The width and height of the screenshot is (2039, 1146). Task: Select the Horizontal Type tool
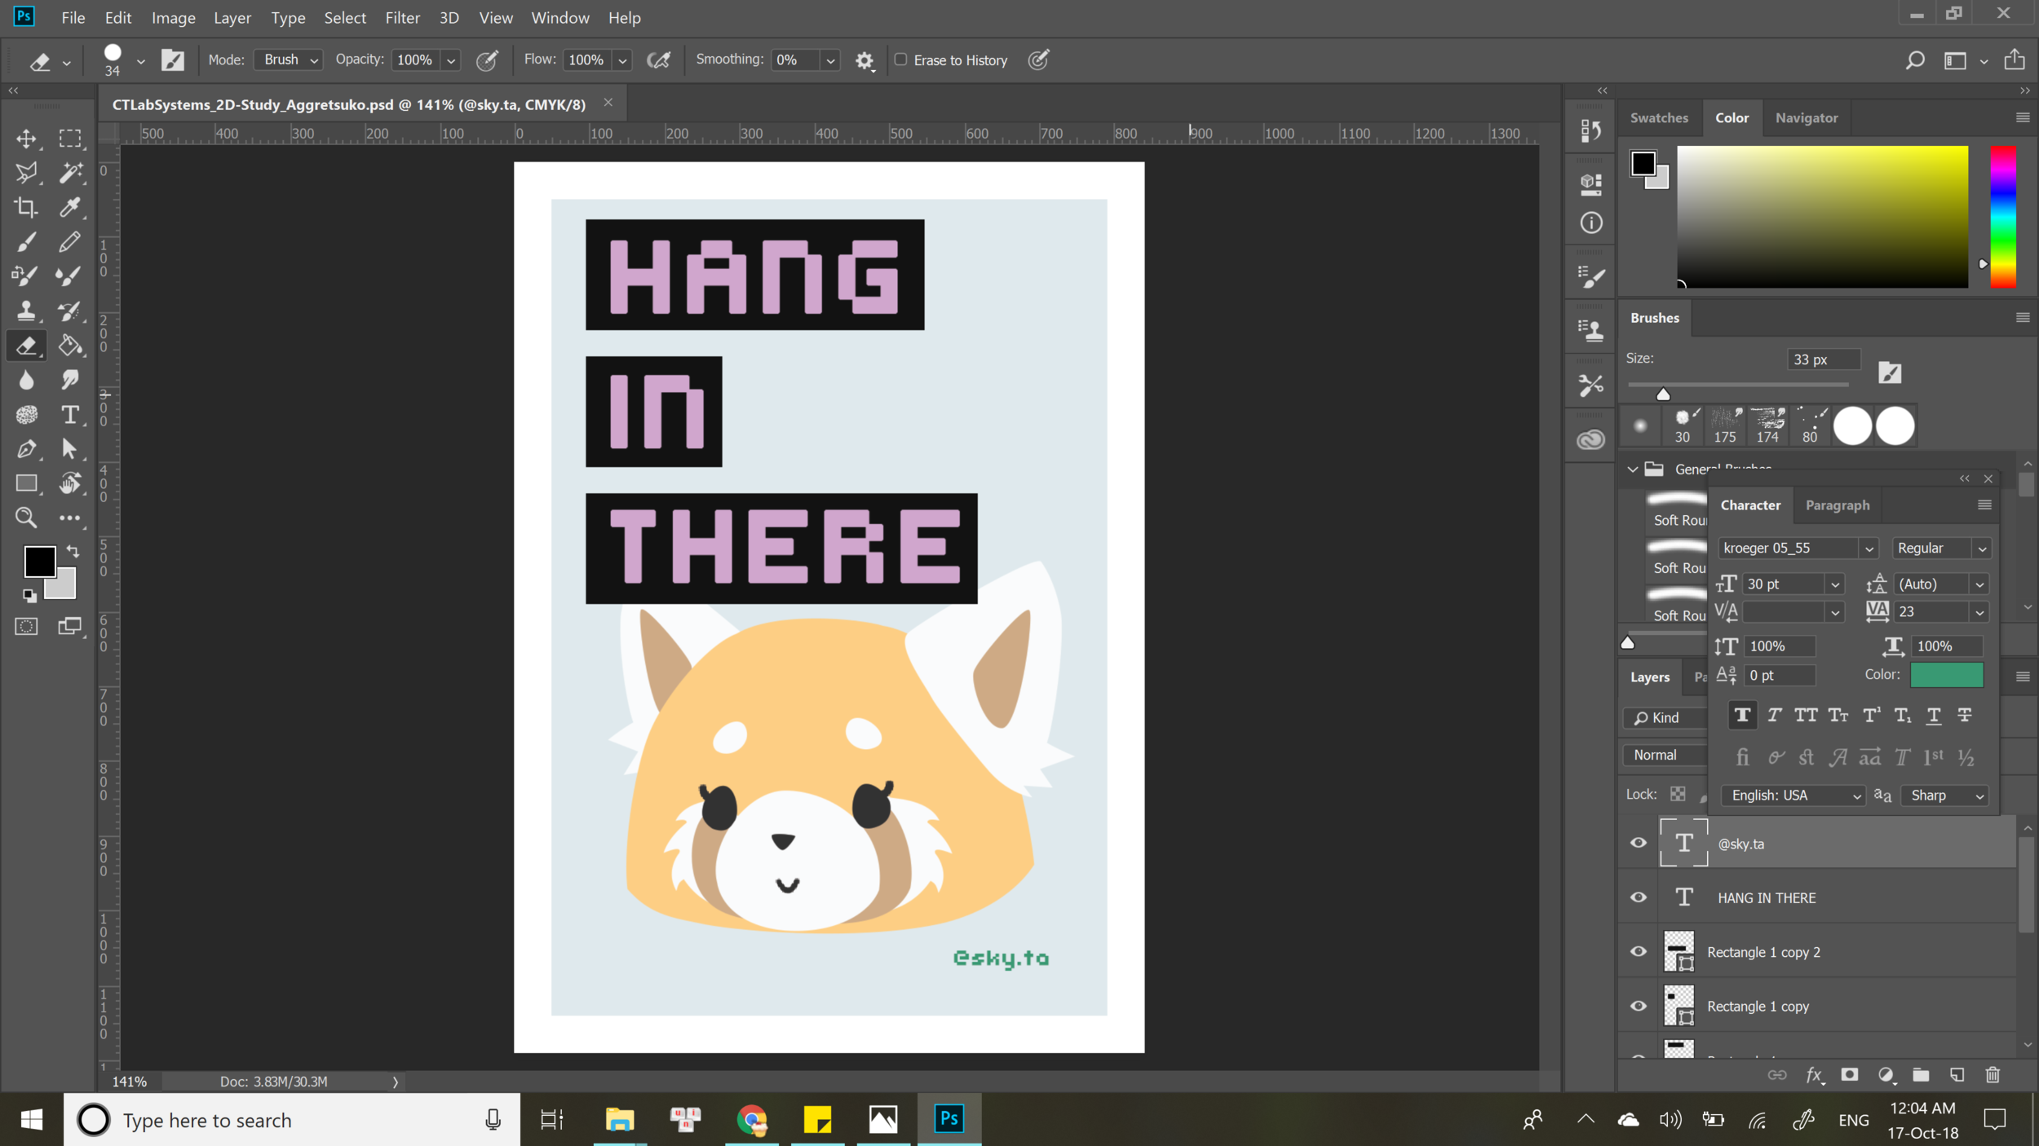(x=70, y=415)
